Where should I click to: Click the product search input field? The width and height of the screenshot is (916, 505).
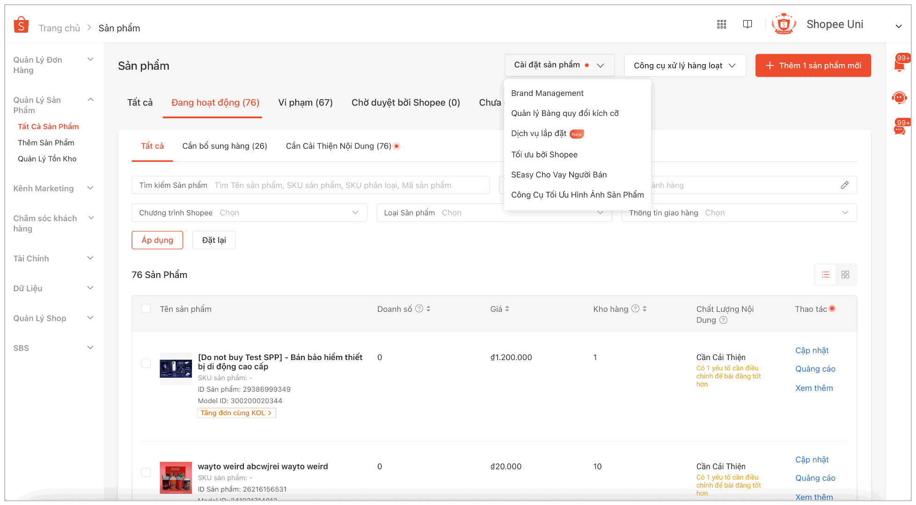click(332, 185)
